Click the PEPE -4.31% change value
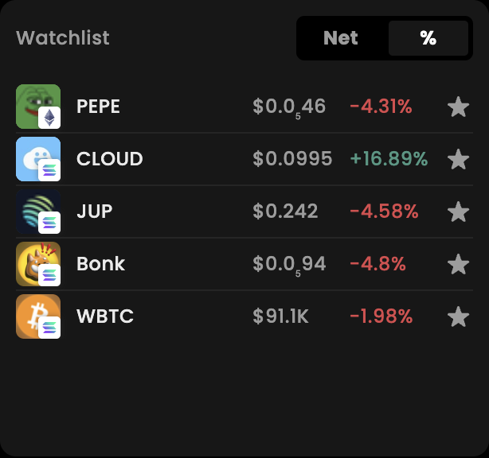The image size is (489, 458). click(381, 107)
